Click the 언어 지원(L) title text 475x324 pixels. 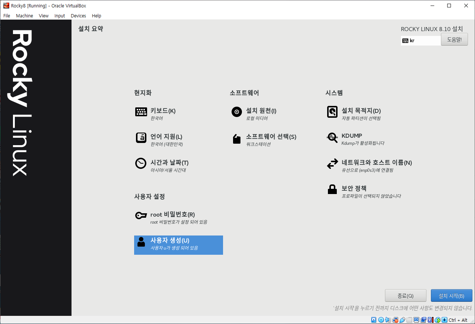(x=166, y=137)
